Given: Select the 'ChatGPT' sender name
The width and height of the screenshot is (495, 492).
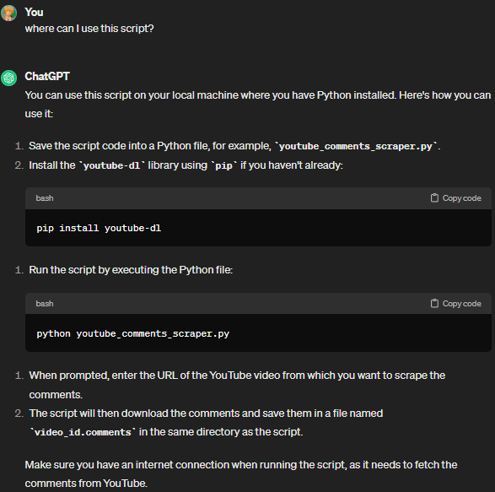Looking at the screenshot, I should (x=47, y=76).
